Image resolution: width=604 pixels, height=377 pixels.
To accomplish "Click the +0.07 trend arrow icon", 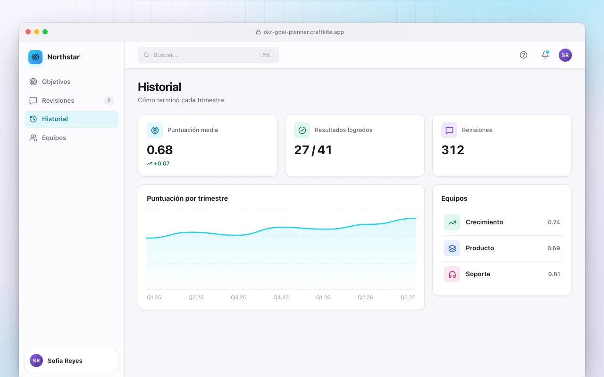I will tap(150, 164).
